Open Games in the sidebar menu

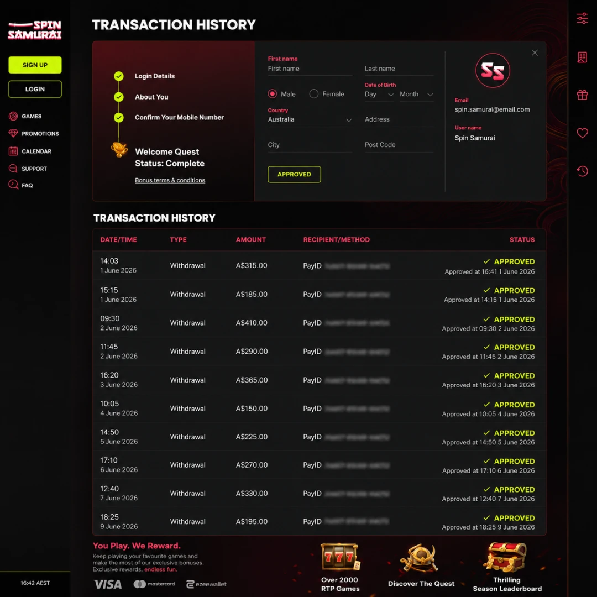[x=32, y=116]
